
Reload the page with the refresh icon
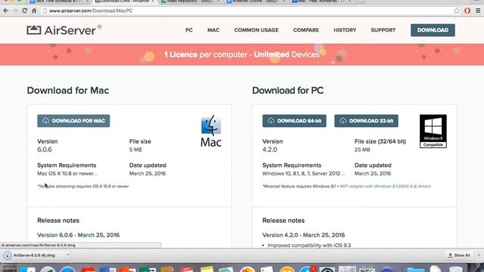(x=25, y=11)
